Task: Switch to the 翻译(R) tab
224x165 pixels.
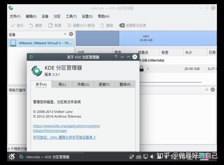Action: tap(125, 84)
